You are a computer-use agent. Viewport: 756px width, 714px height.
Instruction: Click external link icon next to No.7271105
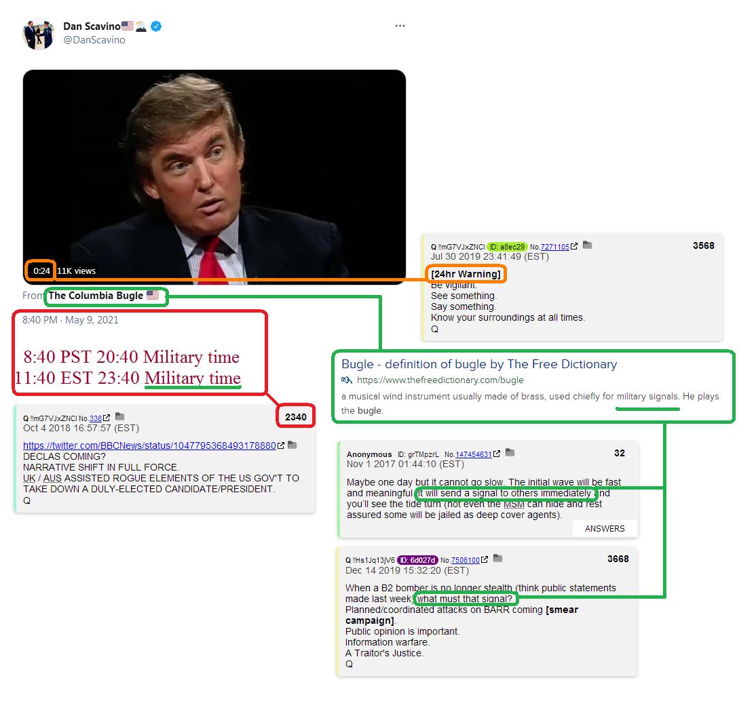[x=574, y=246]
